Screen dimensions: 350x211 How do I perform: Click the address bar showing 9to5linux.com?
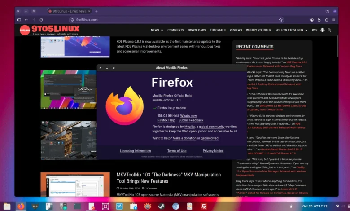[x=176, y=20]
